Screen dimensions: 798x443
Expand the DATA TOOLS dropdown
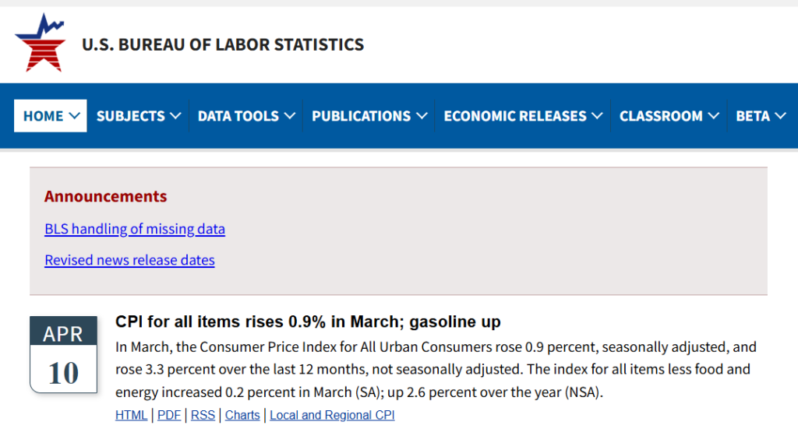246,116
